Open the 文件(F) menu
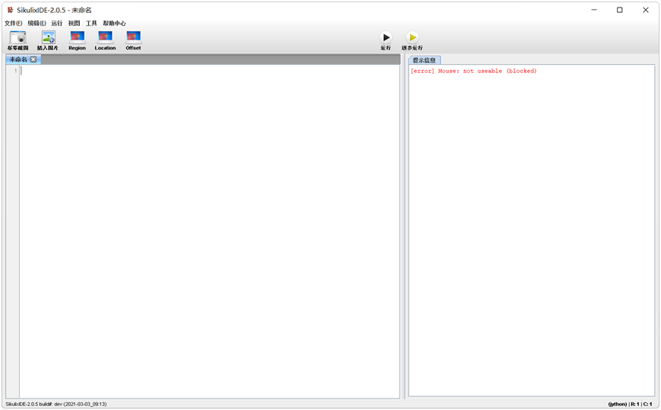Screen dimensions: 661x410 point(13,23)
